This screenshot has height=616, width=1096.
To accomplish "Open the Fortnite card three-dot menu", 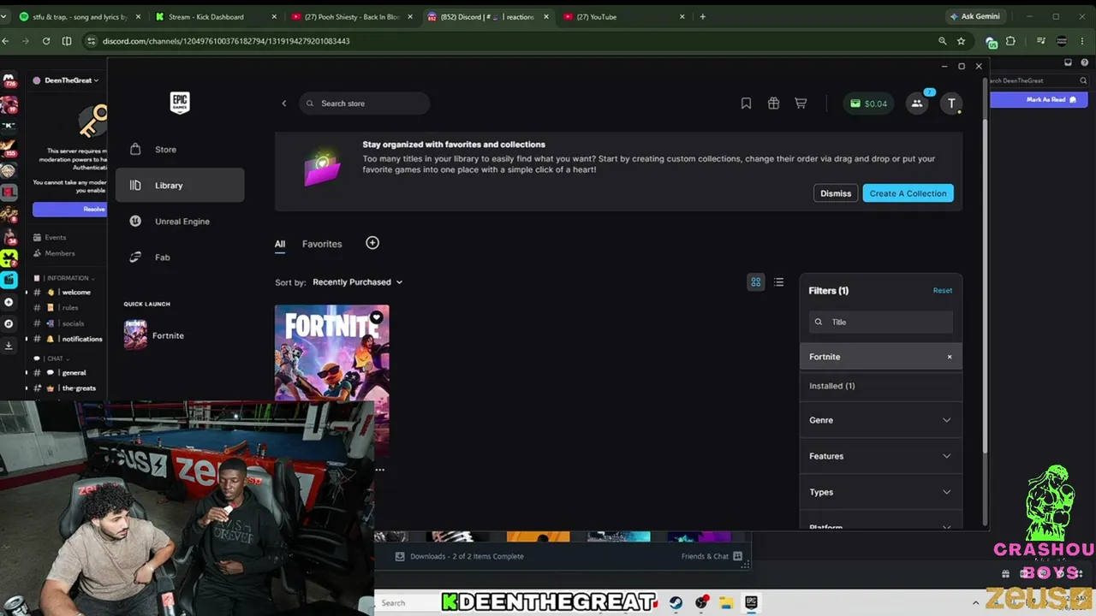I will [379, 470].
